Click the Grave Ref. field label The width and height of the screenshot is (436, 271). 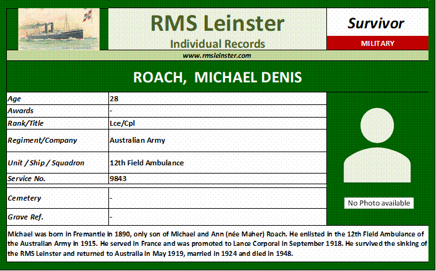click(x=25, y=217)
